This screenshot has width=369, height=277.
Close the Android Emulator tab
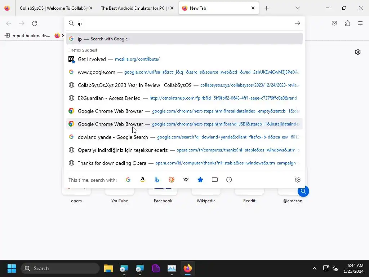(172, 8)
